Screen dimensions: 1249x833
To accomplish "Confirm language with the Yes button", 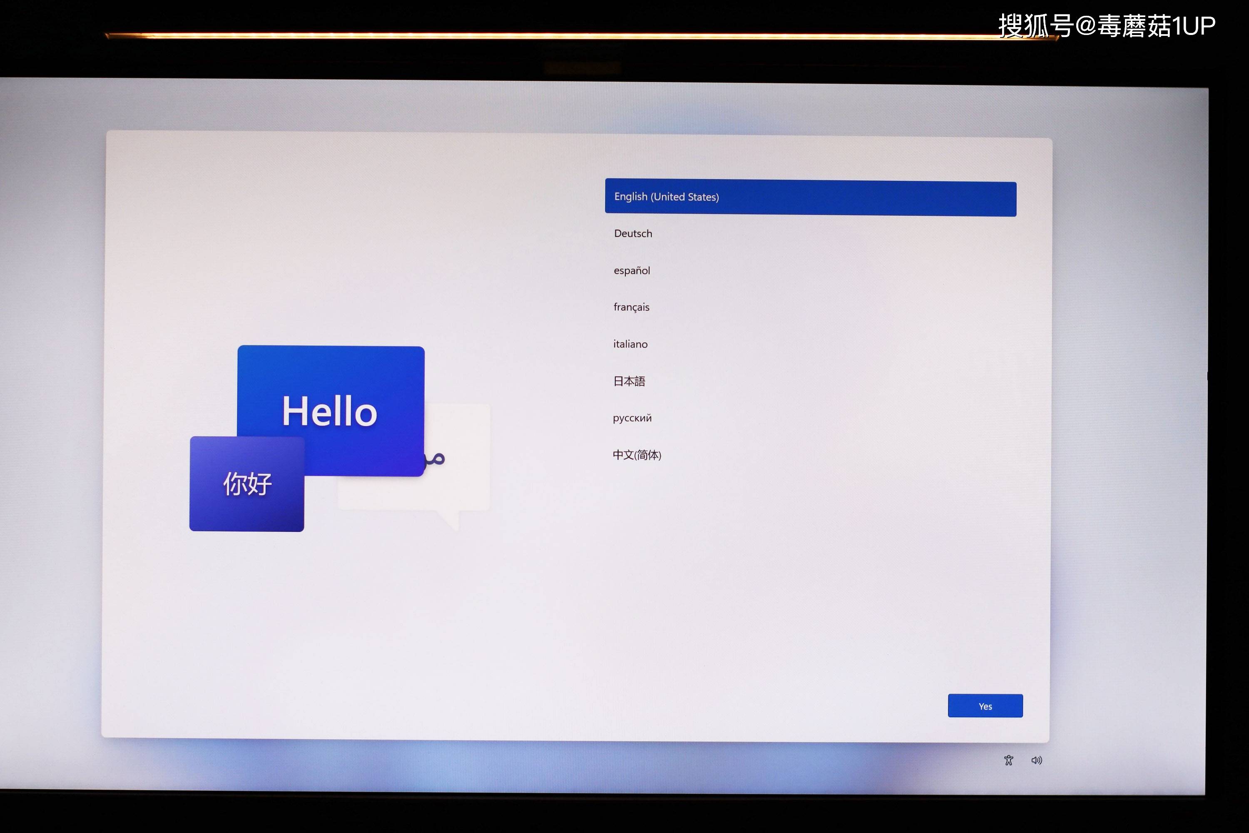I will [x=985, y=706].
